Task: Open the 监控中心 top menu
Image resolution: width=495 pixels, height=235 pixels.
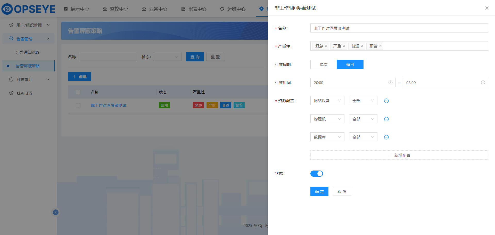Action: [x=115, y=9]
